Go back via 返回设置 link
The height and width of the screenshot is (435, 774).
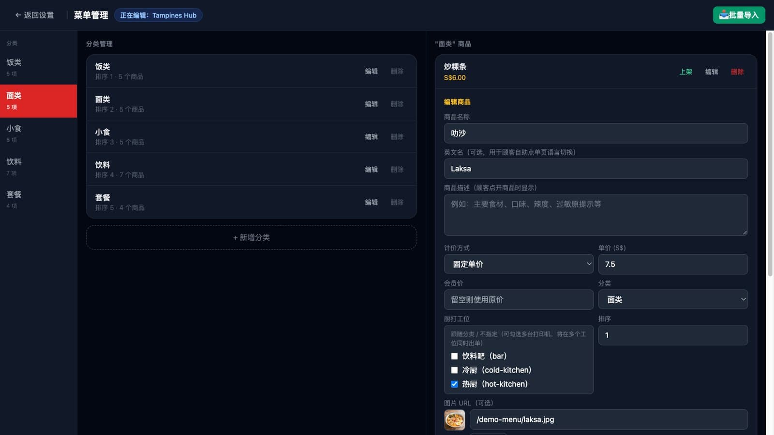pos(34,15)
